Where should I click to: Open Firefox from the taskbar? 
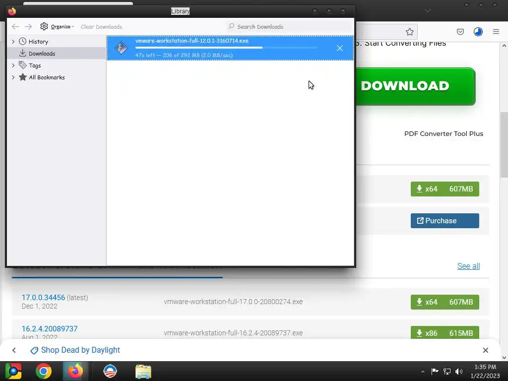(x=75, y=371)
